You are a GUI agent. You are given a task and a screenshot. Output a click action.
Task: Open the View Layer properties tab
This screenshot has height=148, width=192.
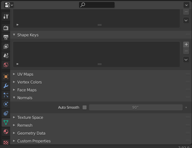pos(6,46)
